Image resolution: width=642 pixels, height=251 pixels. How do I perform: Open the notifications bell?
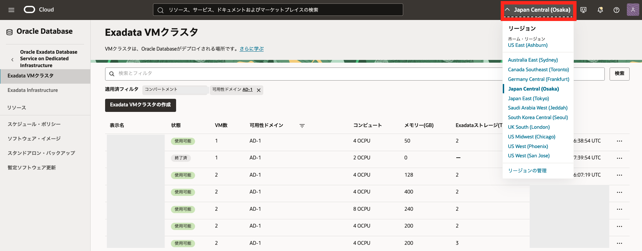[600, 10]
